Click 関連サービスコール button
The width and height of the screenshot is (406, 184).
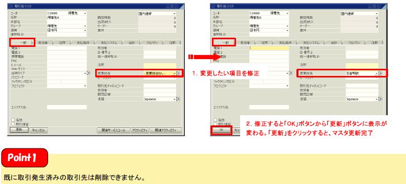click(113, 130)
